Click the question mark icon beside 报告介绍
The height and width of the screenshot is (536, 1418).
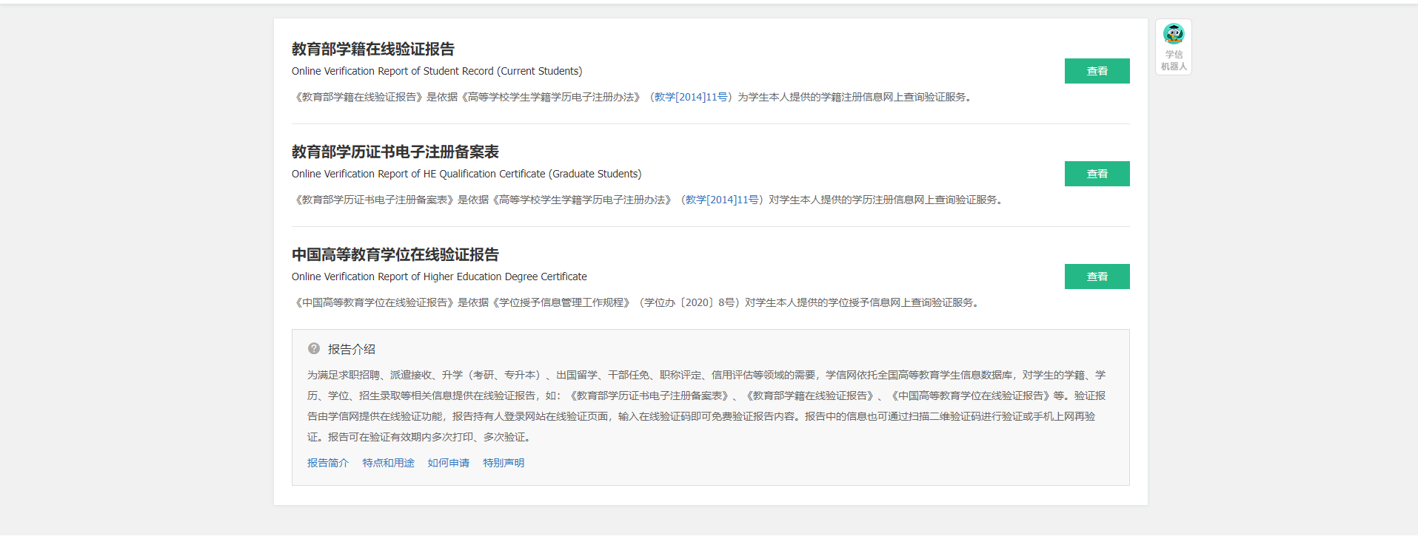coord(314,349)
